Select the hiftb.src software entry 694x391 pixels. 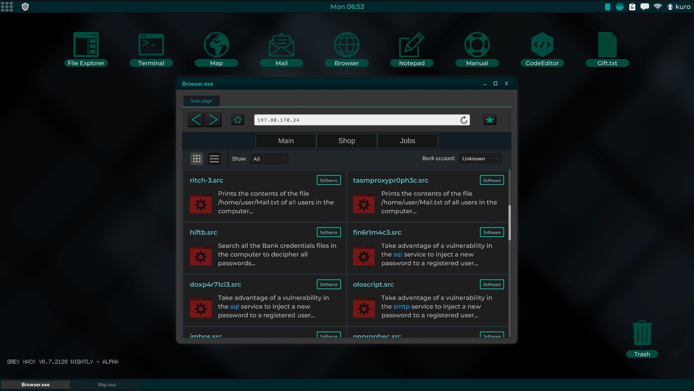204,232
